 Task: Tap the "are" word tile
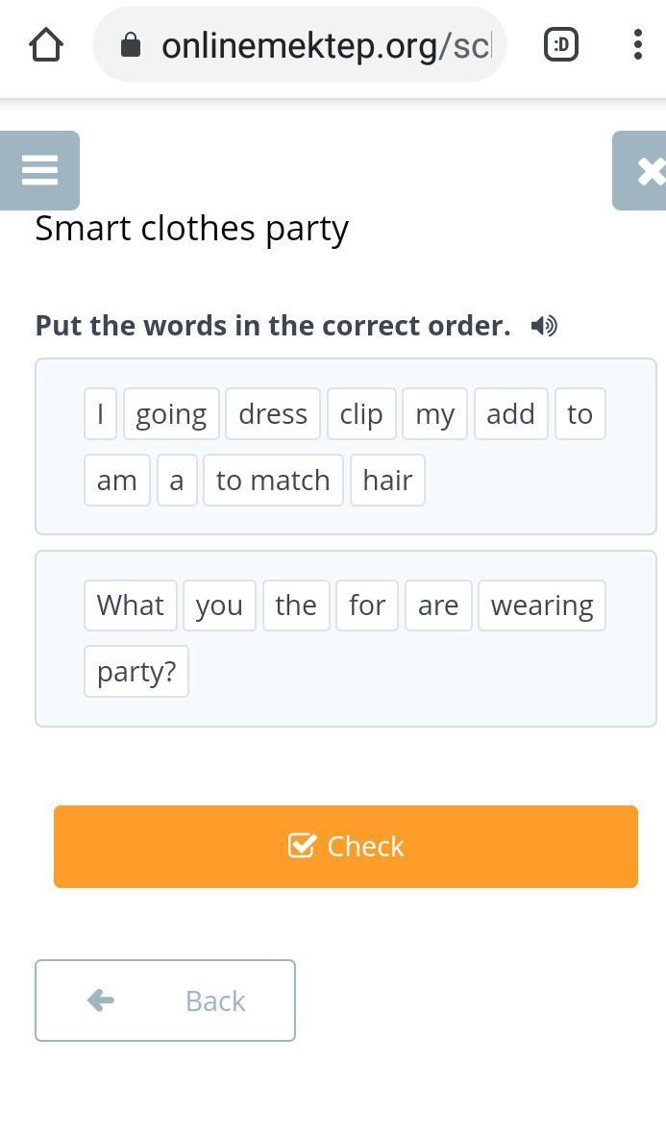(x=438, y=606)
